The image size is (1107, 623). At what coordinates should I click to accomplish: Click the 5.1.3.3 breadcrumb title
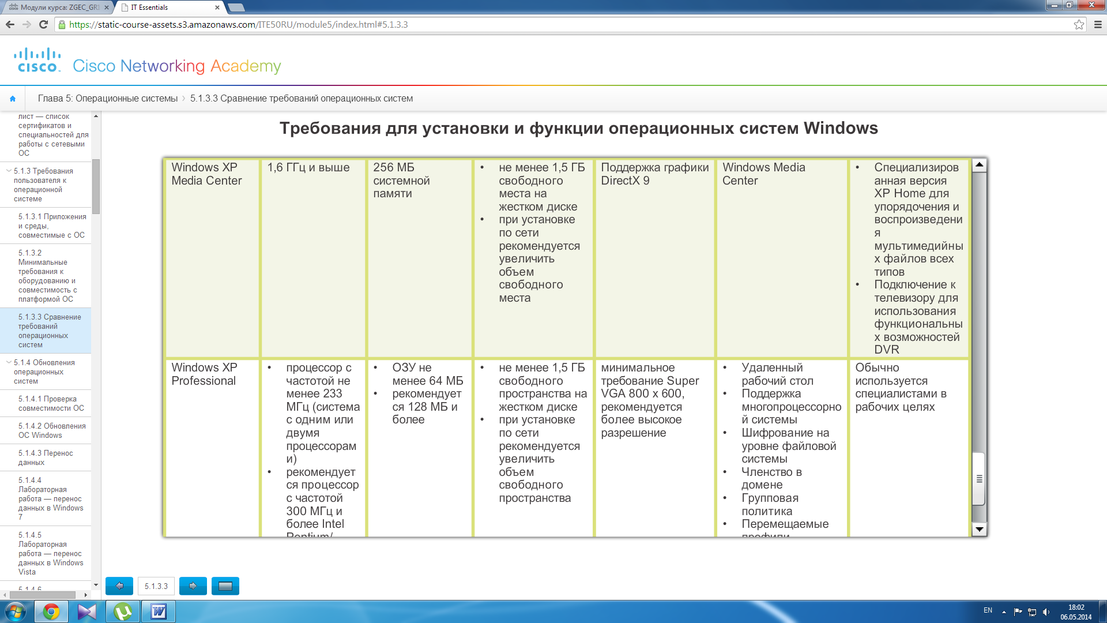(x=302, y=99)
